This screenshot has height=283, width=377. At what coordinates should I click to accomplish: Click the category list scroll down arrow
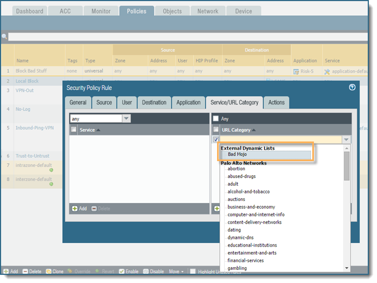coord(347,268)
